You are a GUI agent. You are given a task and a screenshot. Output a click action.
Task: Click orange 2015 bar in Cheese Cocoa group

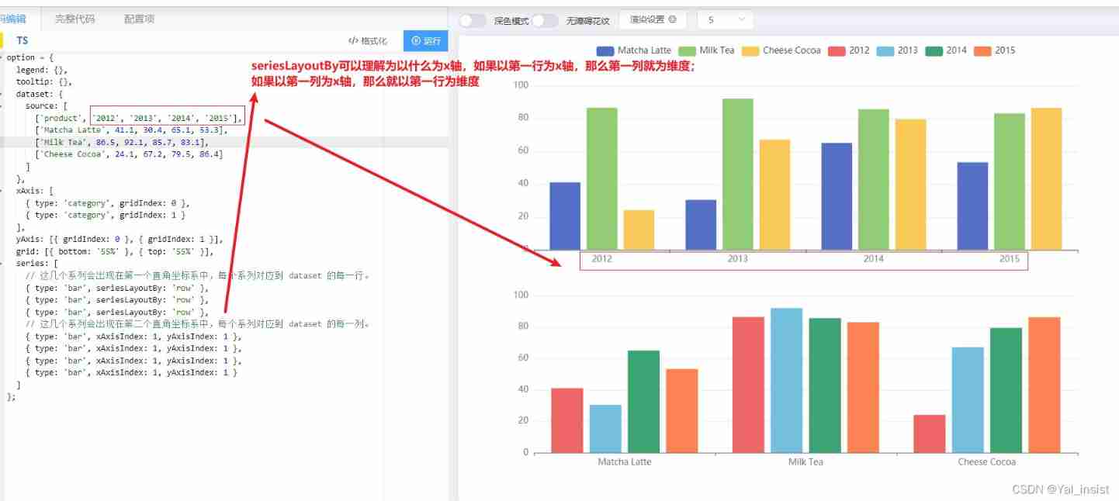coord(1045,385)
